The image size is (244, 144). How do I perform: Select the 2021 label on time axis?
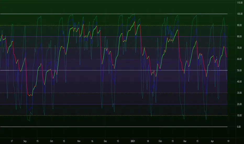tap(133, 141)
